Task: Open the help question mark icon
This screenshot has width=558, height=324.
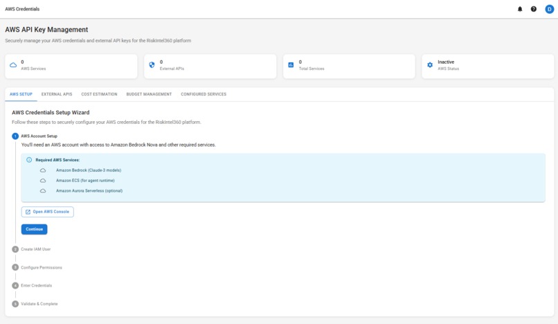Action: click(x=534, y=9)
